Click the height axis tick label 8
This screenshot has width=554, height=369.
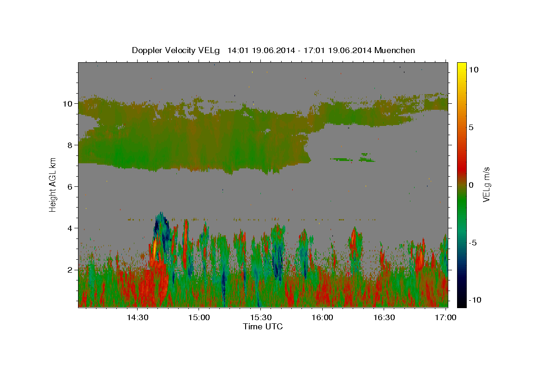(70, 145)
